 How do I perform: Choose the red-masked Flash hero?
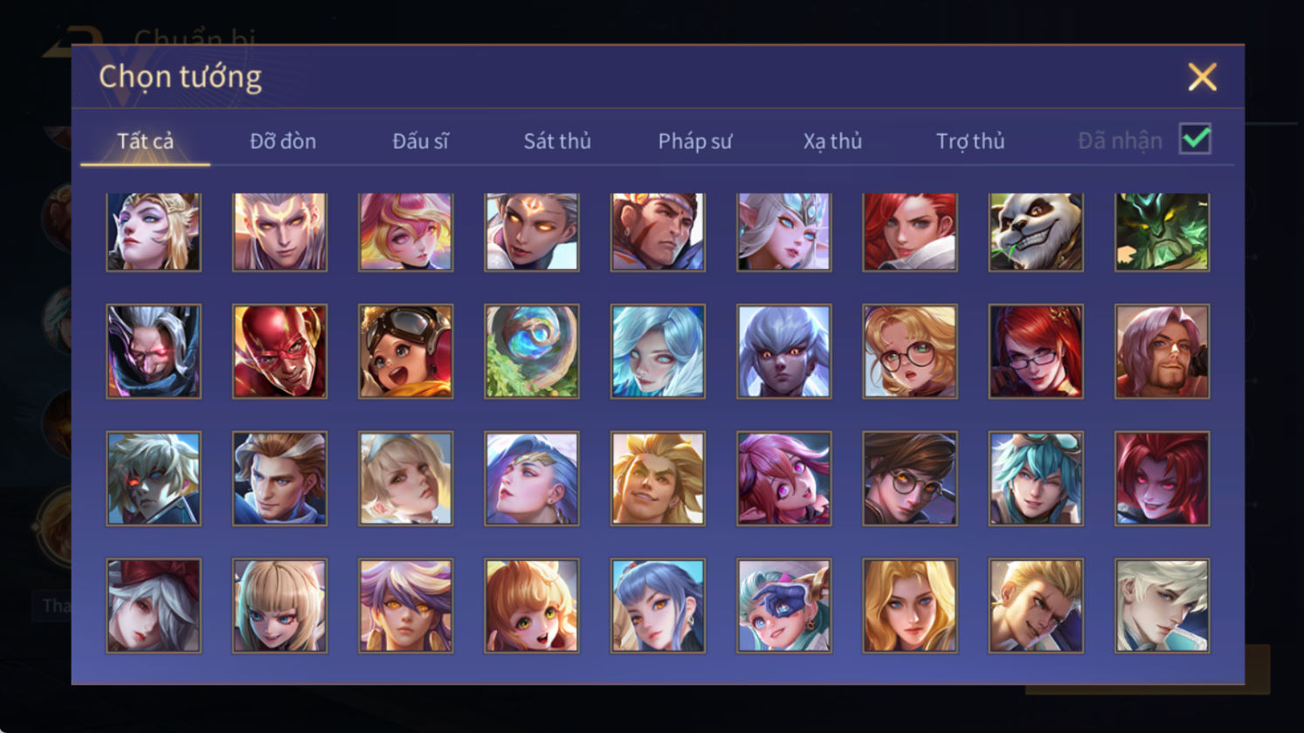coord(279,352)
